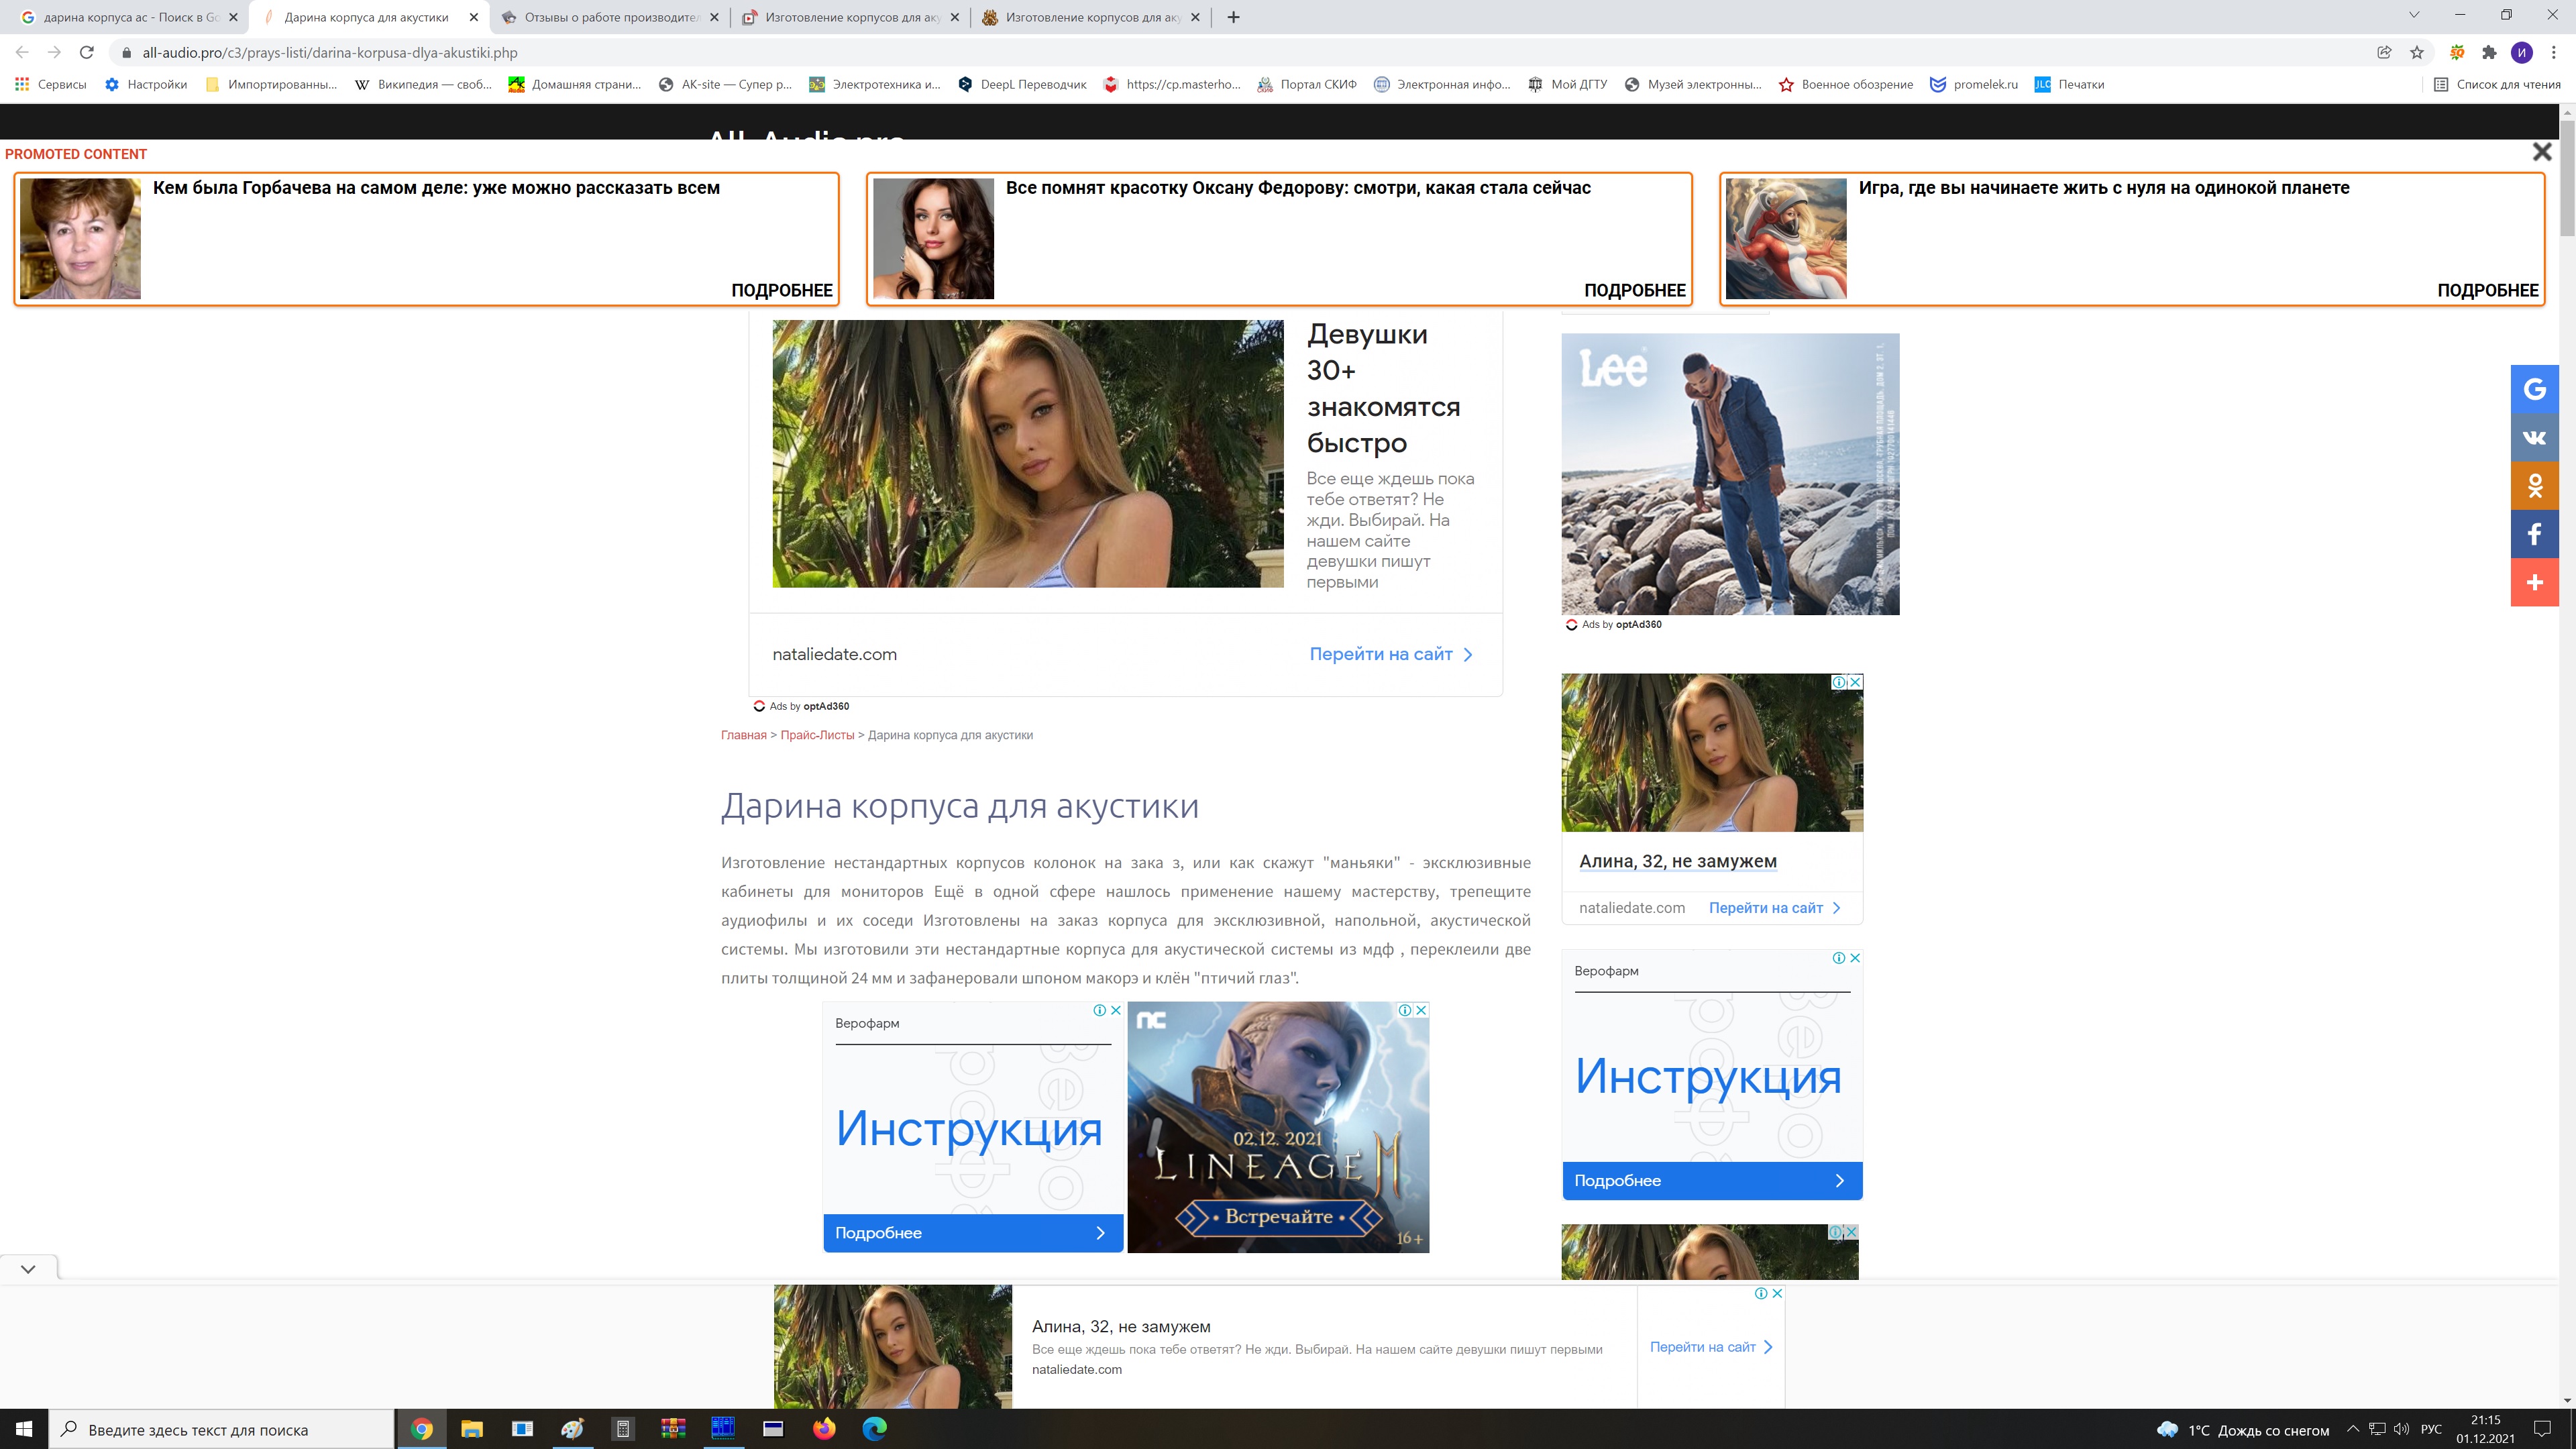Open the Chrome three-dot menu
The width and height of the screenshot is (2576, 1449).
(2553, 52)
